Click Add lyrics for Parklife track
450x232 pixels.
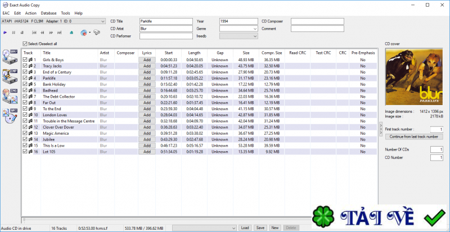point(147,78)
